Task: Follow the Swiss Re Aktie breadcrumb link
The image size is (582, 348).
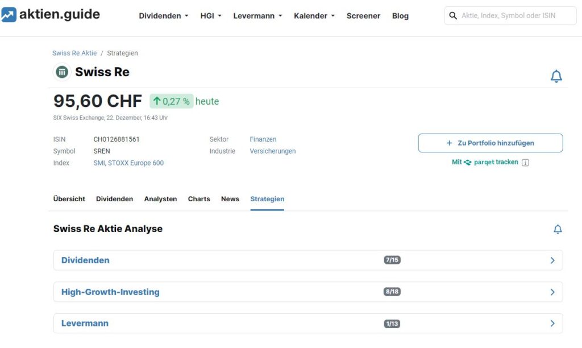Action: [74, 53]
